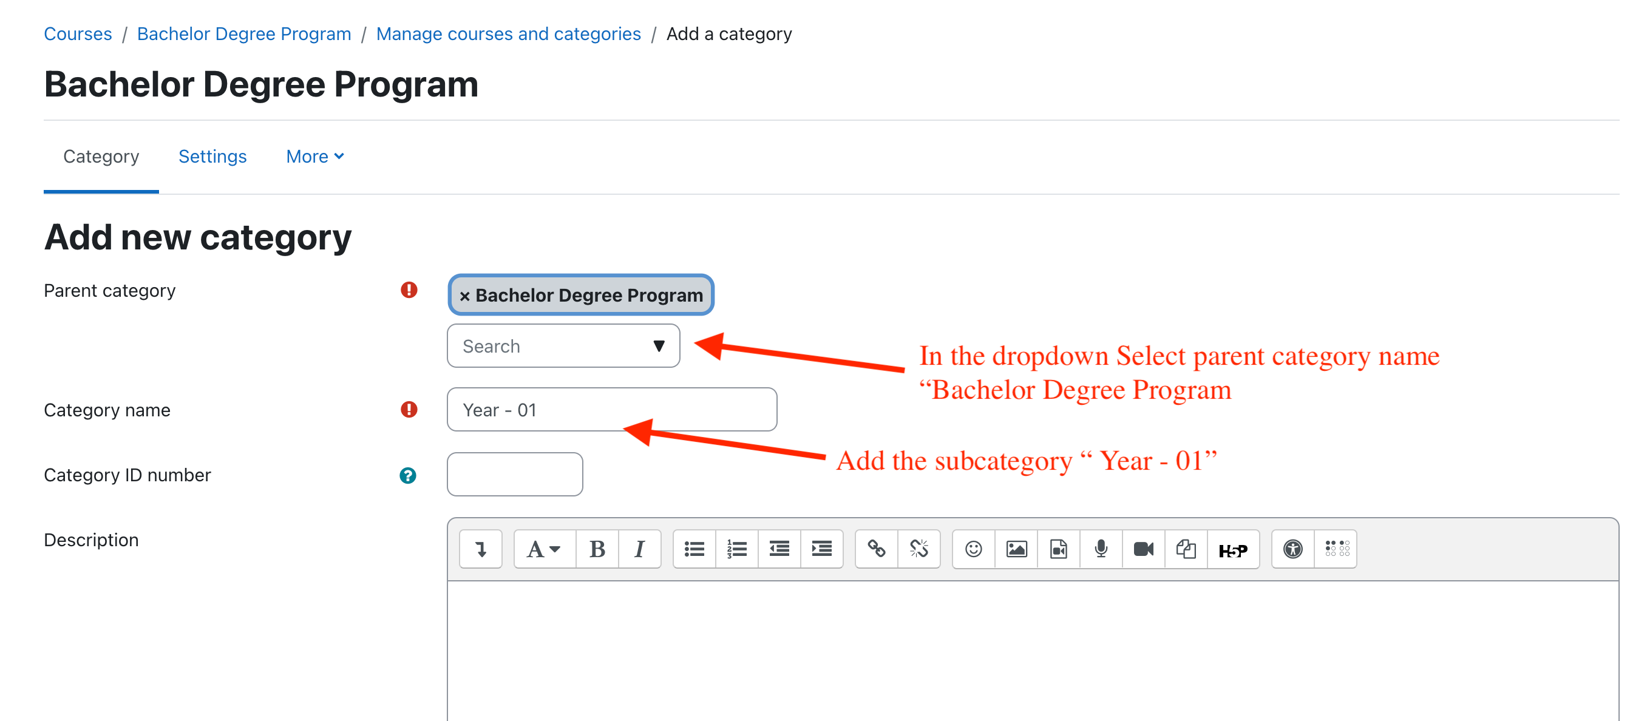
Task: Toggle the editor toolbar expand arrow
Action: tap(481, 549)
